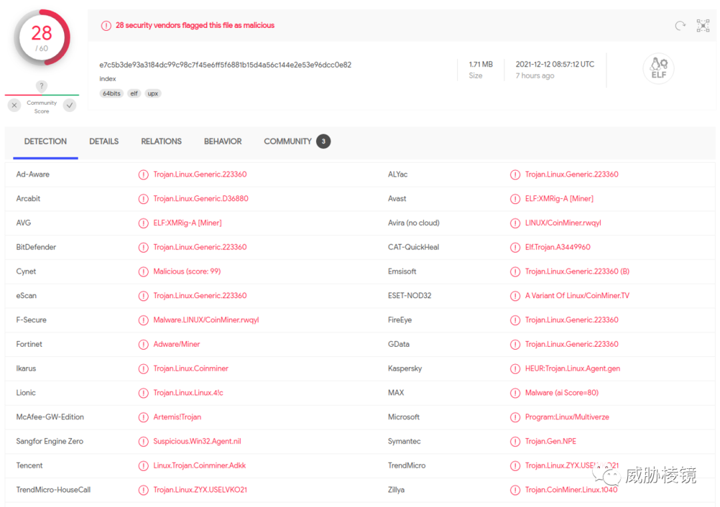Click the '28 security vendors flagged' banner text

tap(195, 25)
